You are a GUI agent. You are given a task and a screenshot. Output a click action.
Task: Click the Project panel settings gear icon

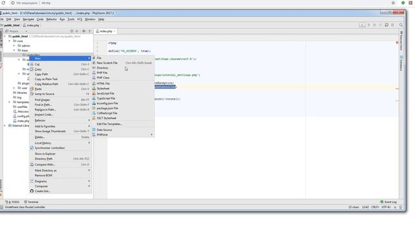tap(84, 31)
